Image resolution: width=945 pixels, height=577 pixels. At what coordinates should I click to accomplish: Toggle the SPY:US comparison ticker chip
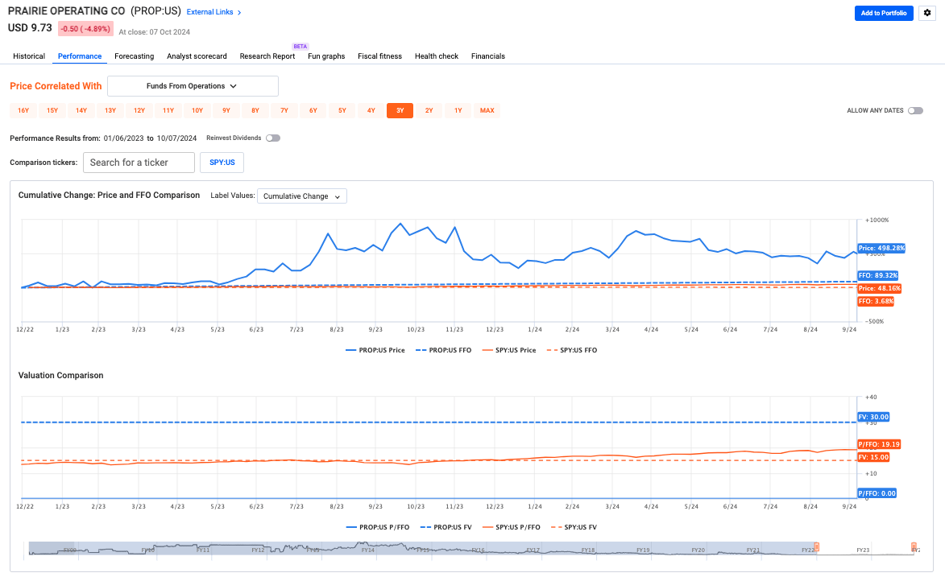click(222, 163)
